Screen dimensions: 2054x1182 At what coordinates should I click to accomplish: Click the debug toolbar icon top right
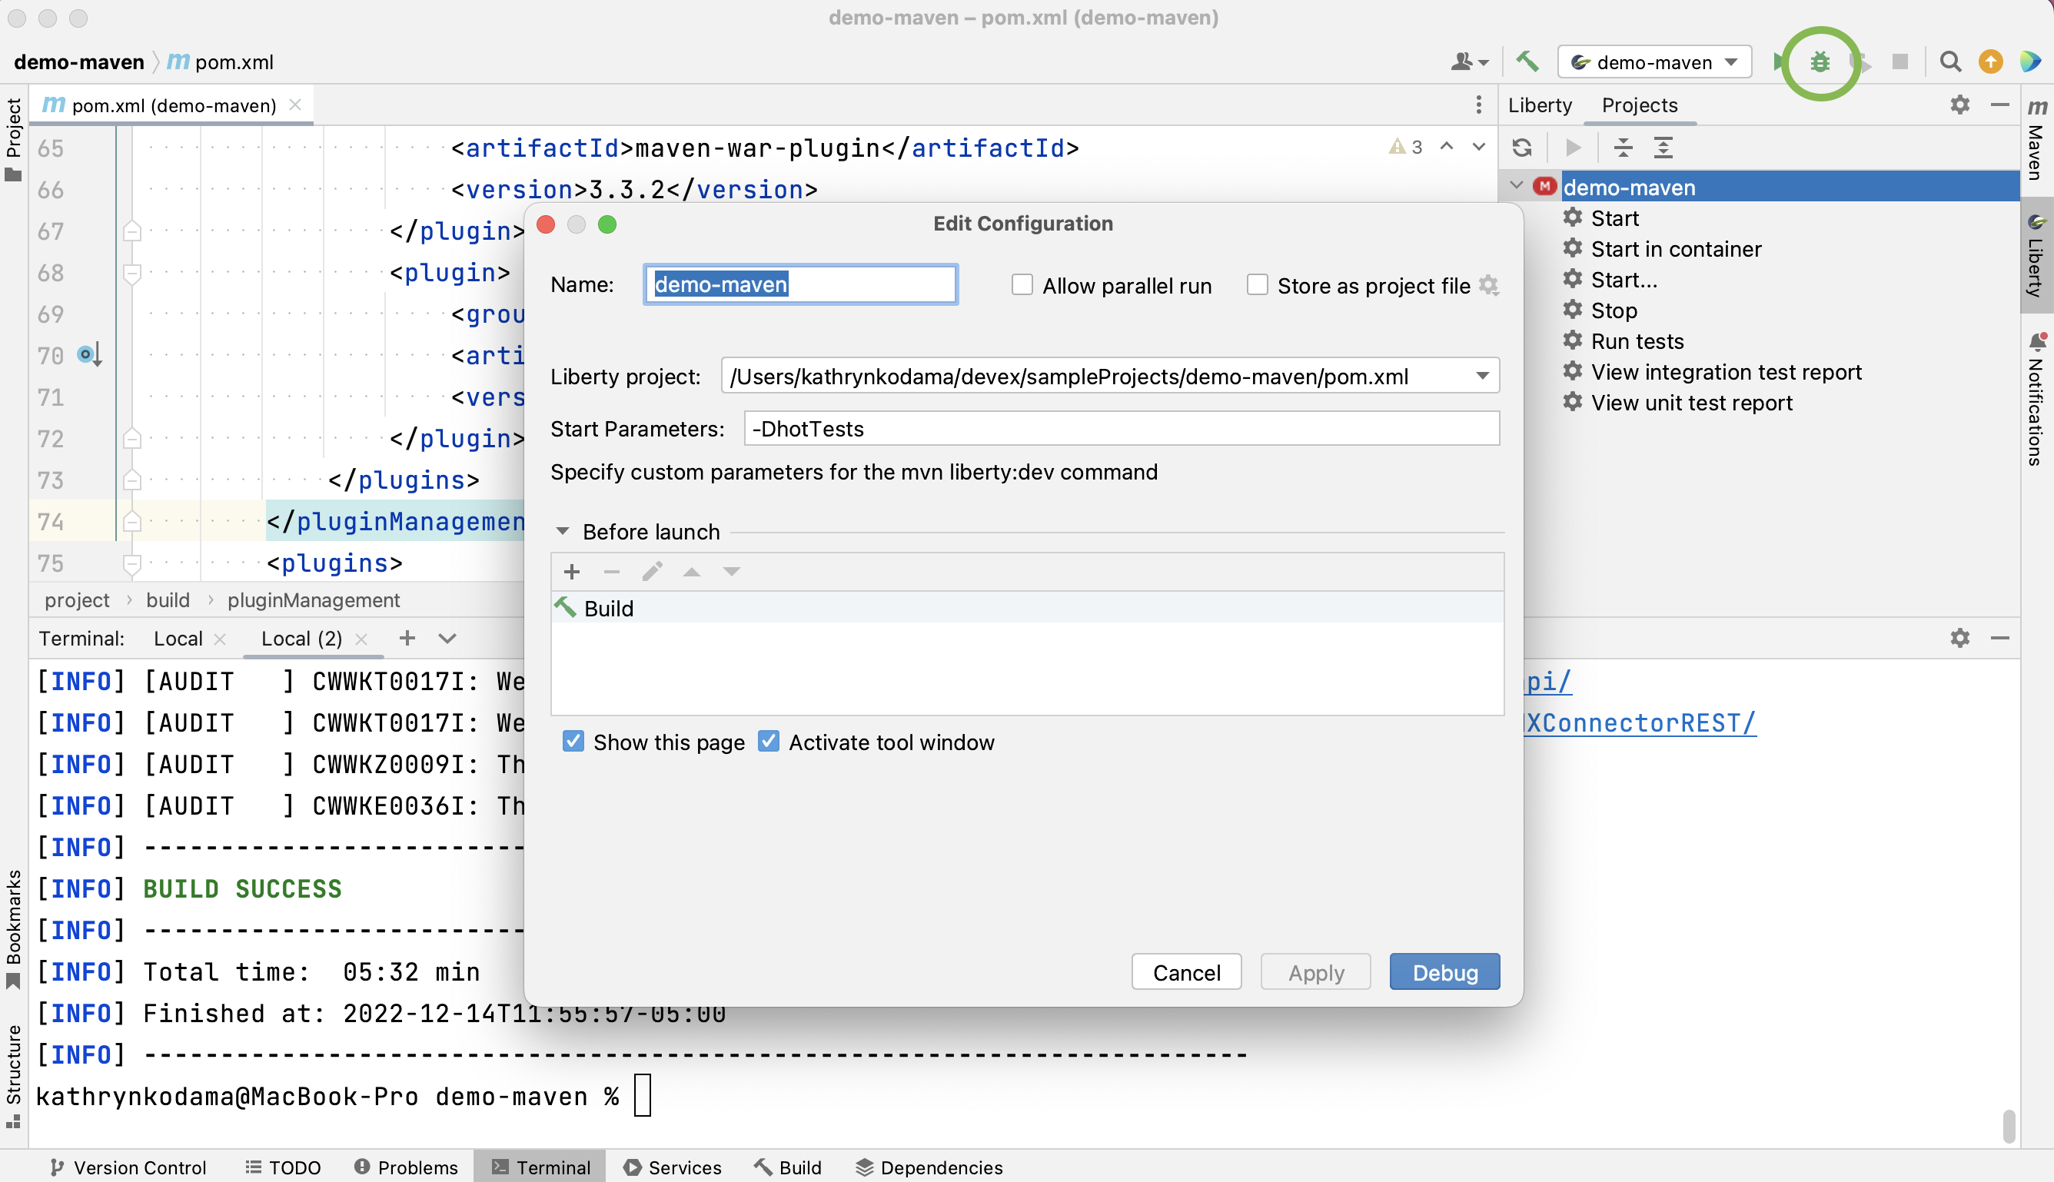pos(1820,62)
